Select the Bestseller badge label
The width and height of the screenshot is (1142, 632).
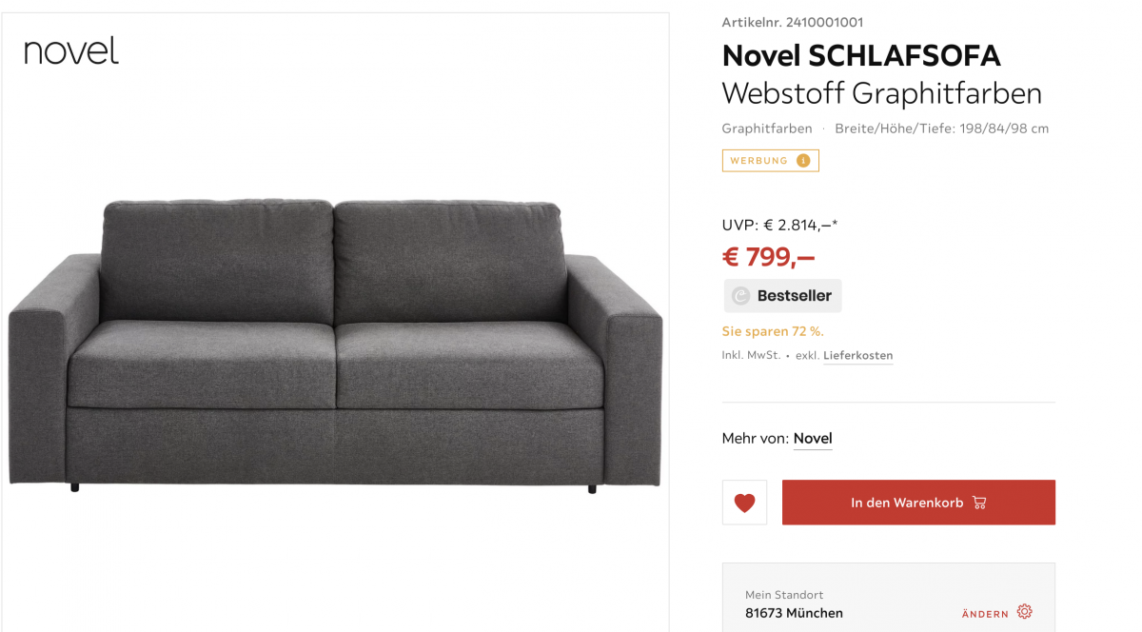coord(782,296)
